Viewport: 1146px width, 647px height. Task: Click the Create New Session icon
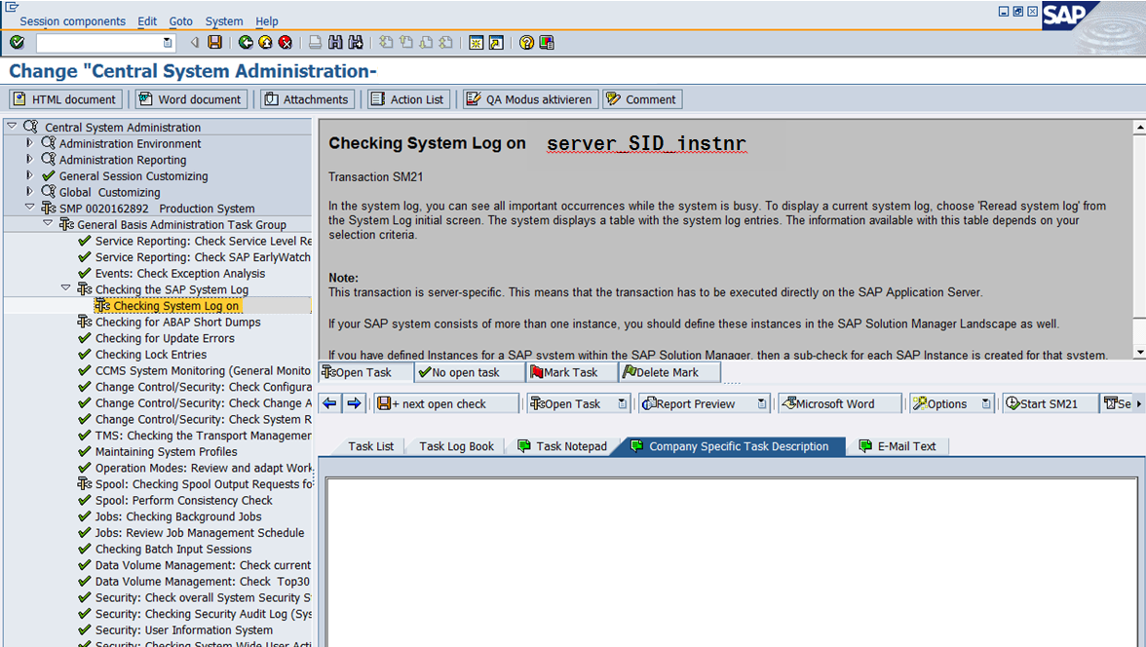[x=476, y=43]
